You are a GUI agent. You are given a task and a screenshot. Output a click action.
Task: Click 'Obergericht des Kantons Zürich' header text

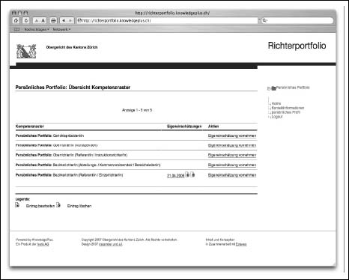[x=72, y=47]
